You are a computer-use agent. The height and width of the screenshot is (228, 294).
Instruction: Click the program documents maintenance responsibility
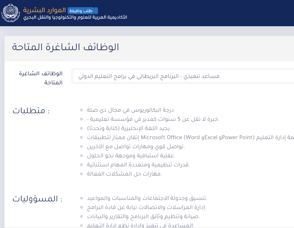(143, 216)
